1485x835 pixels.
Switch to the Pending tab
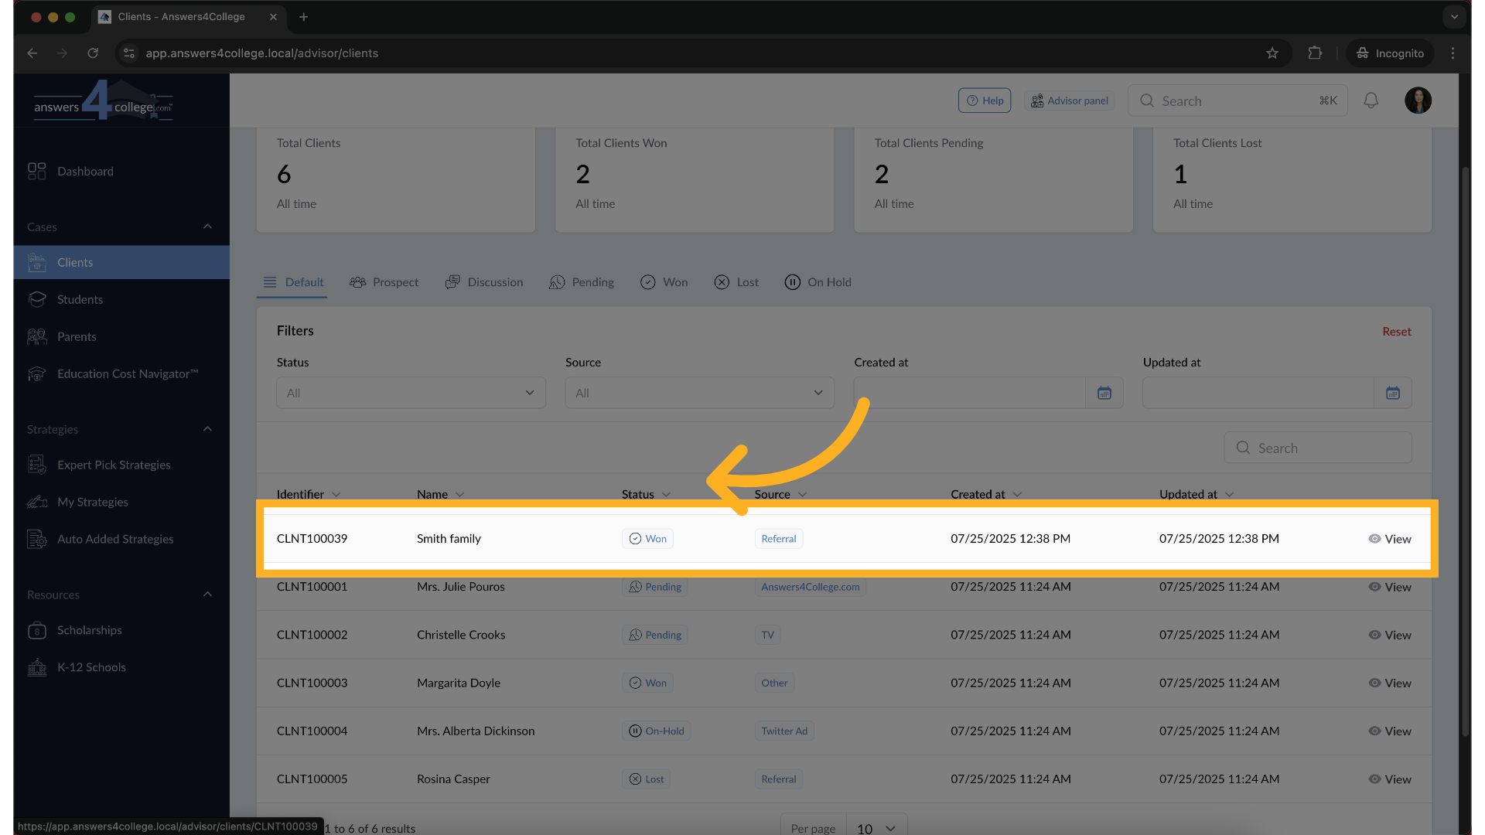click(x=582, y=282)
